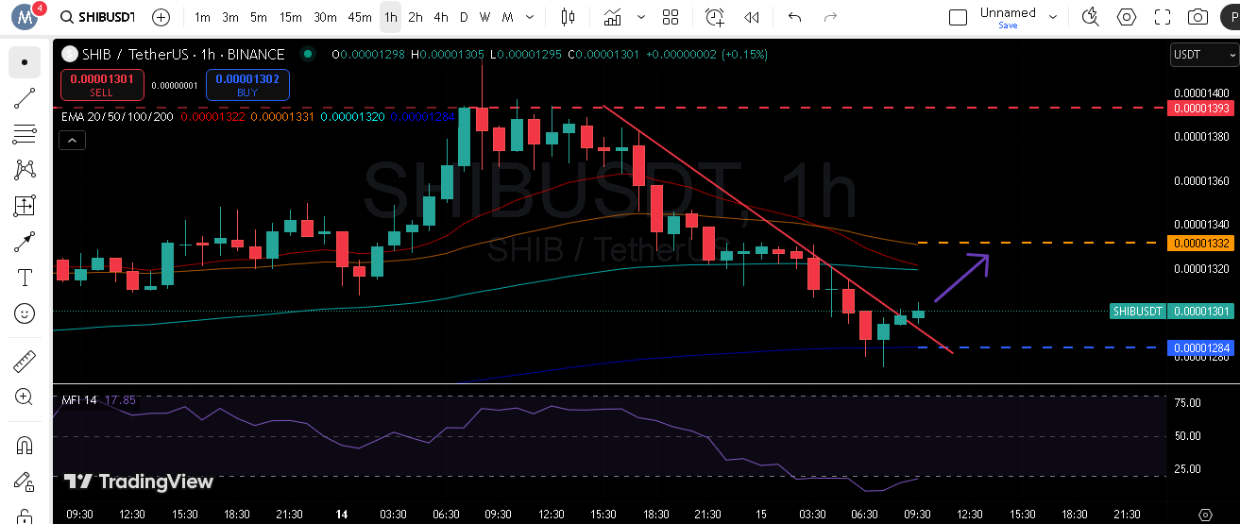The width and height of the screenshot is (1240, 524).
Task: Switch to the weekly W timeframe
Action: (x=484, y=17)
